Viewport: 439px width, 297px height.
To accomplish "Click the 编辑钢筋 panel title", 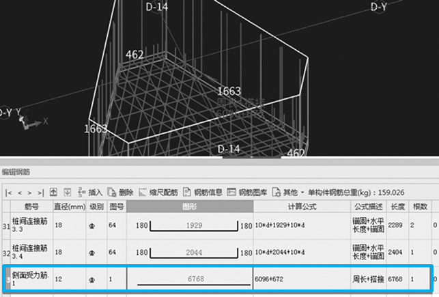I will pyautogui.click(x=16, y=172).
